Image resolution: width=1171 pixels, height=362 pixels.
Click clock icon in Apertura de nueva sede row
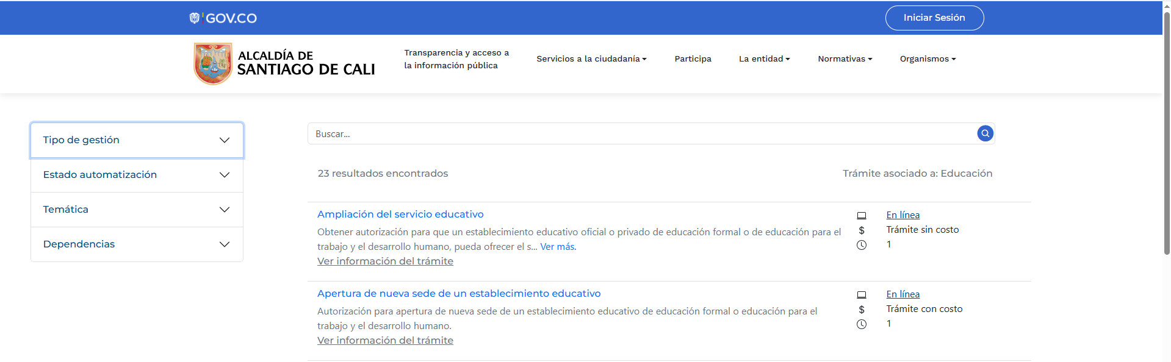pyautogui.click(x=862, y=324)
